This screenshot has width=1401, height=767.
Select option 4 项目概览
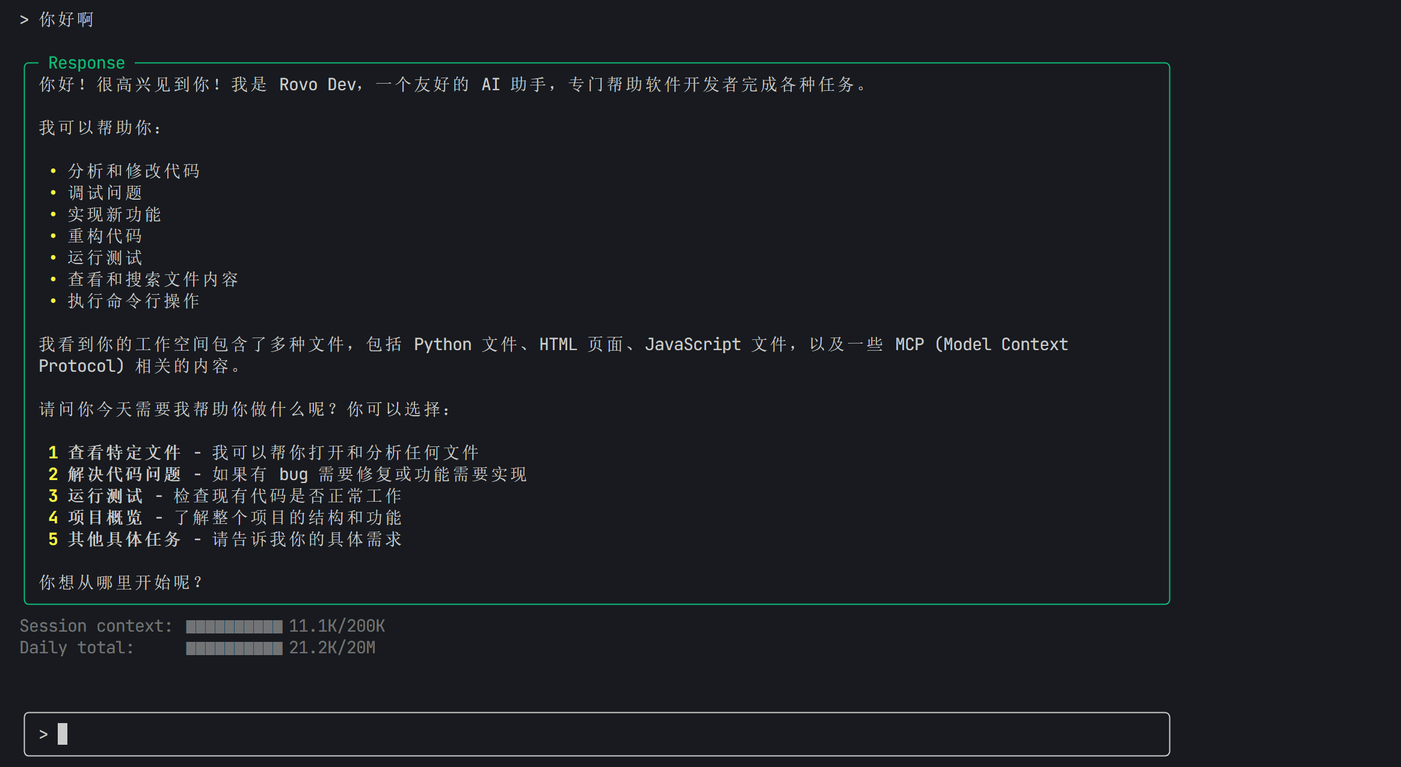(x=103, y=517)
